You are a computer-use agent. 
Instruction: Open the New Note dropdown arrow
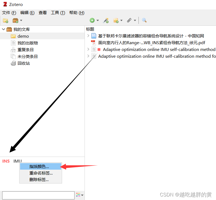121,20
